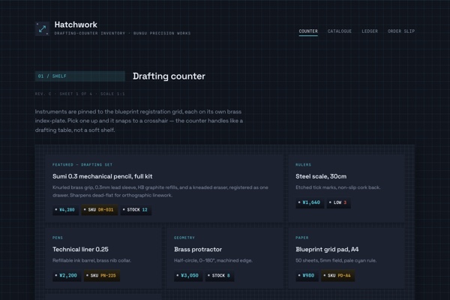The height and width of the screenshot is (300, 450).
Task: Click the ¥4,280 price chip
Action: tap(65, 210)
